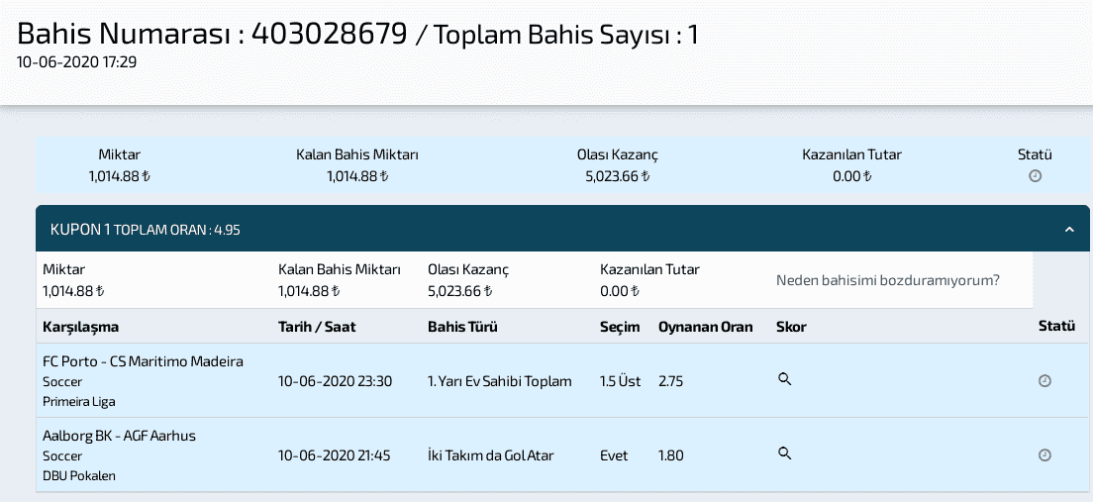Open 'Neden bahisimi bozduramıyorum?' link

coord(887,280)
